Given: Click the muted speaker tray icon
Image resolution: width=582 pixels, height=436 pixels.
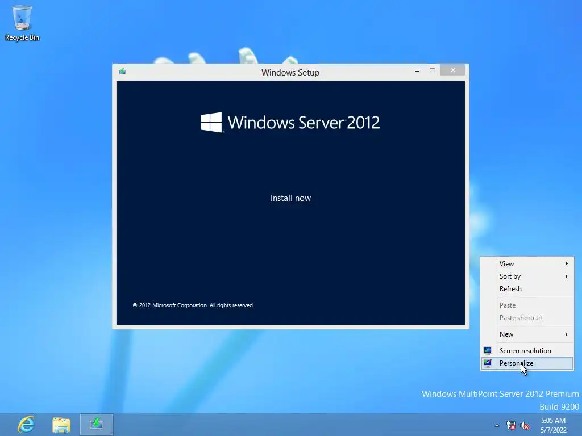Looking at the screenshot, I should pos(525,425).
